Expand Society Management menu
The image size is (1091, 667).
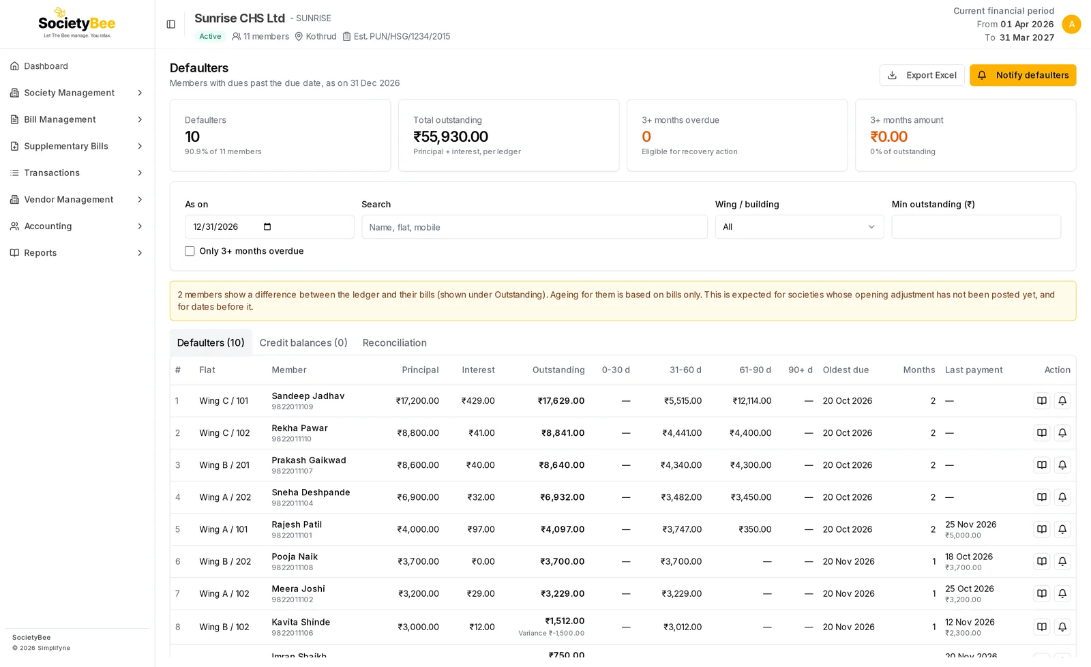[77, 93]
